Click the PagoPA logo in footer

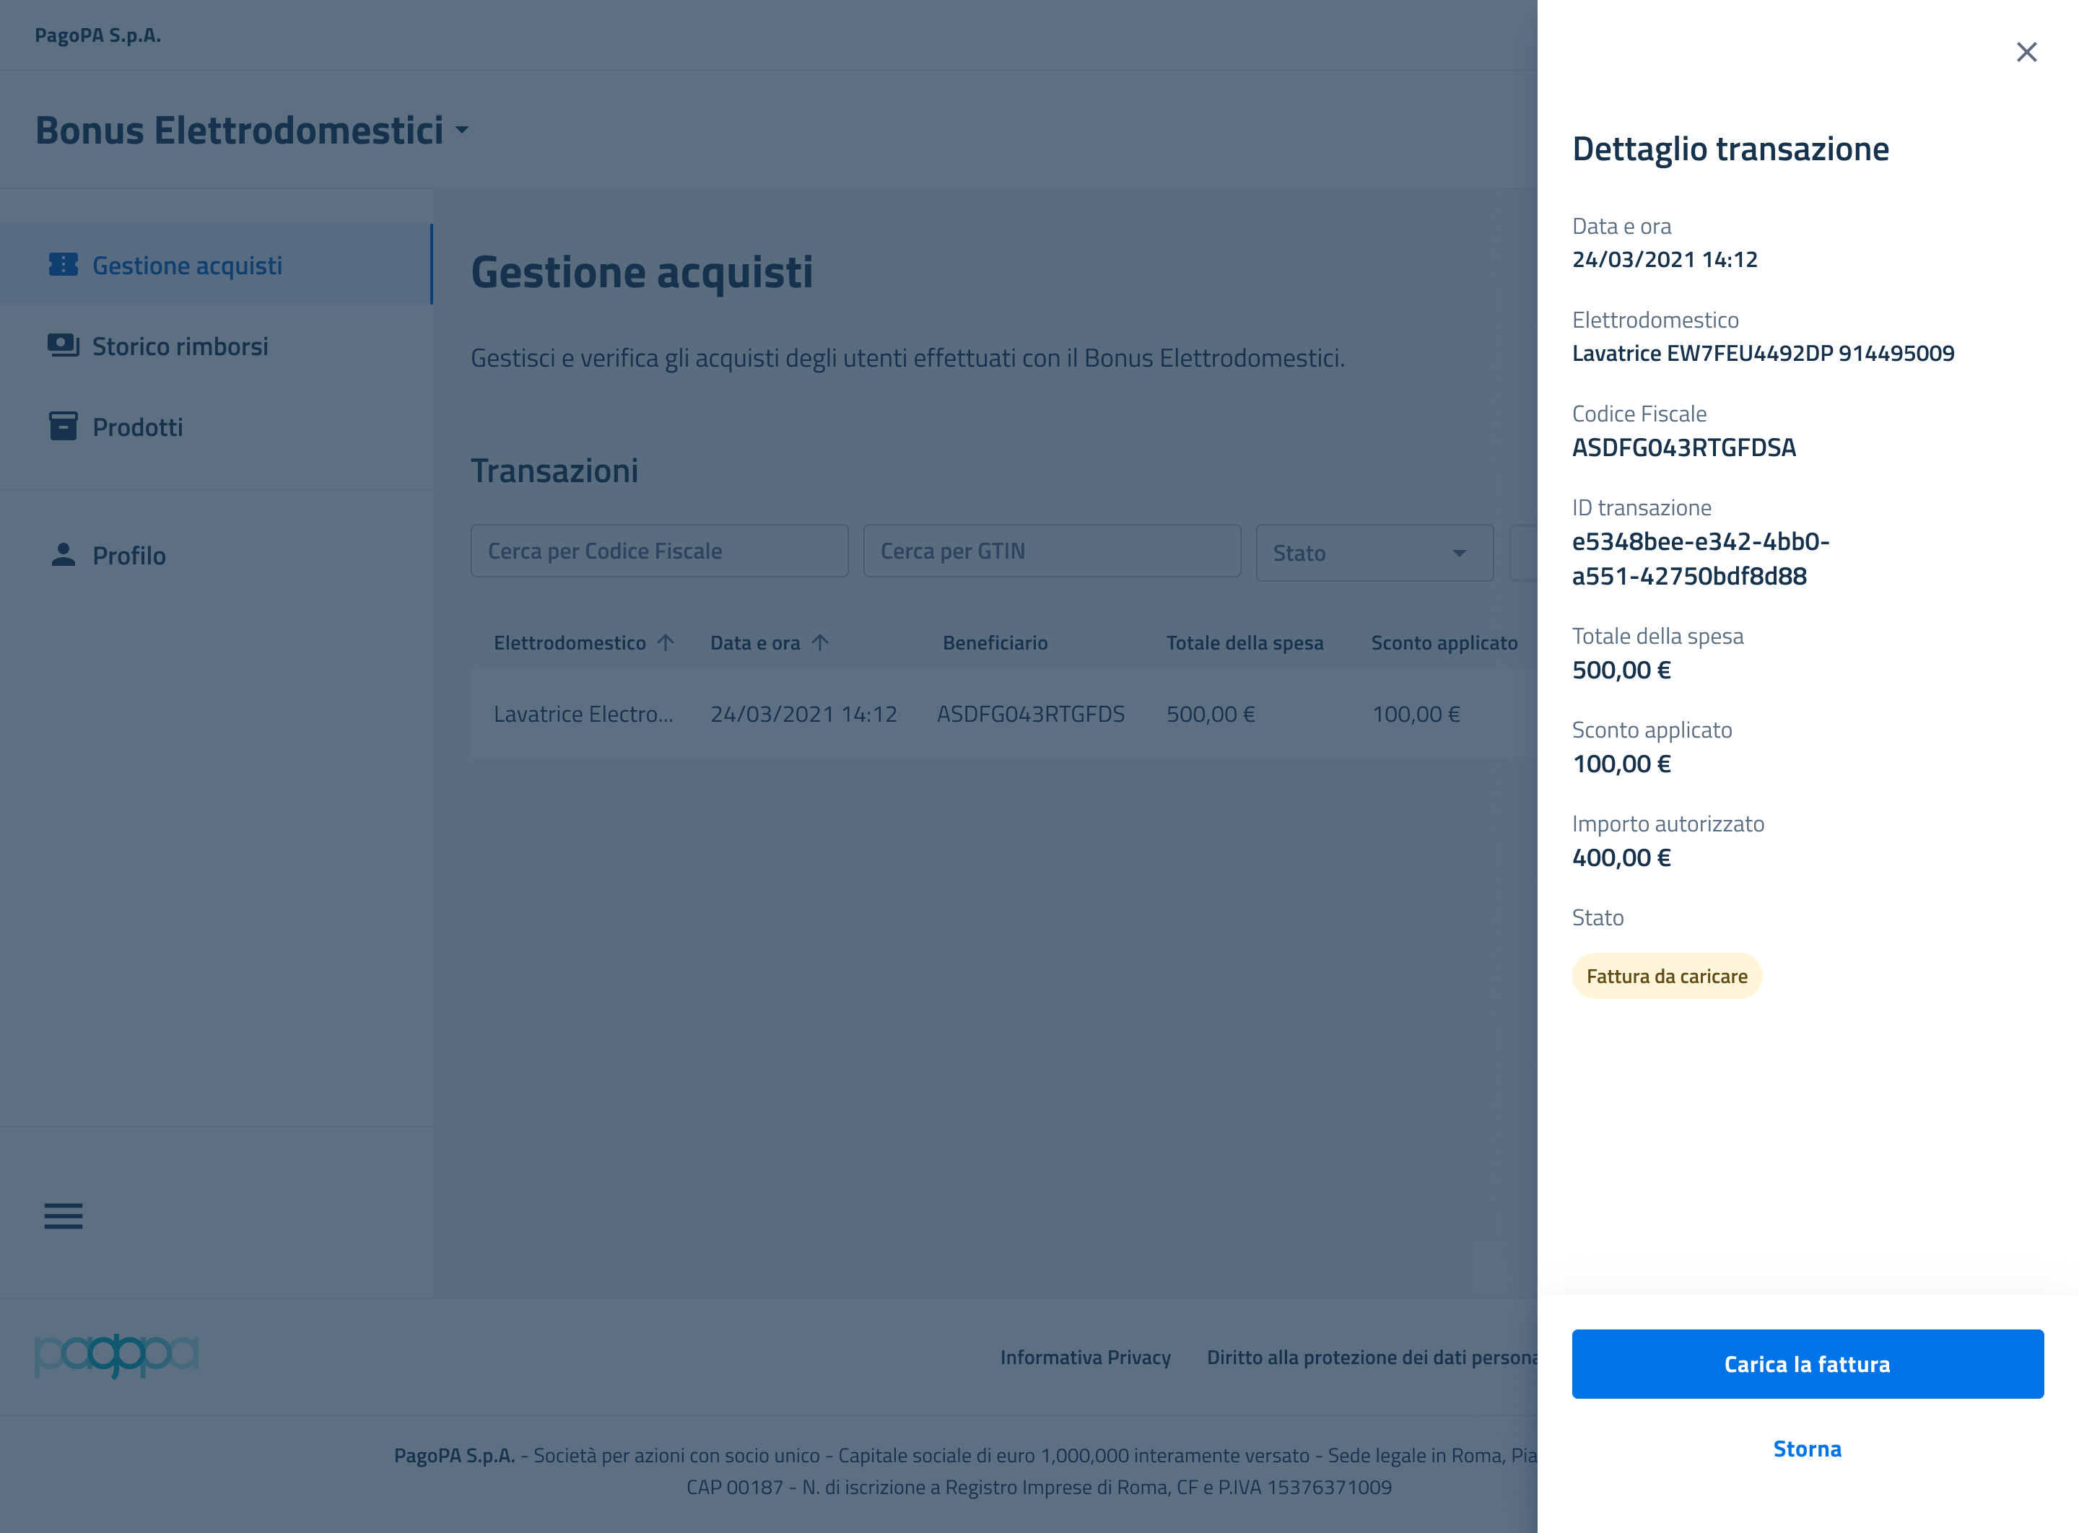[117, 1355]
